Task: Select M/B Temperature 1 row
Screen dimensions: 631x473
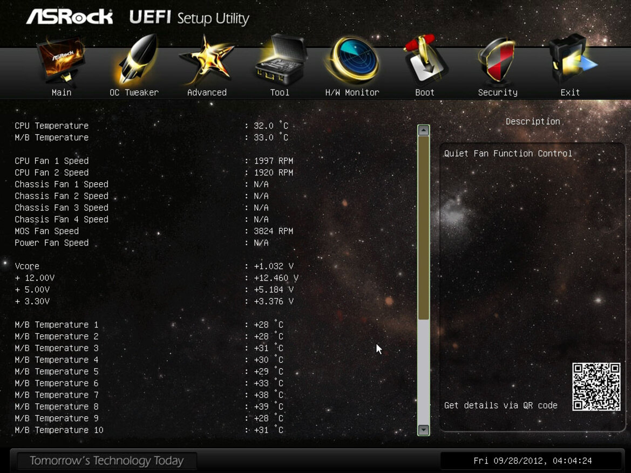Action: click(x=150, y=325)
